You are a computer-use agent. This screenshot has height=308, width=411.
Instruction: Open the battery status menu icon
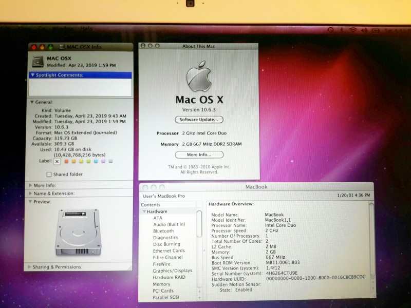pos(376,31)
